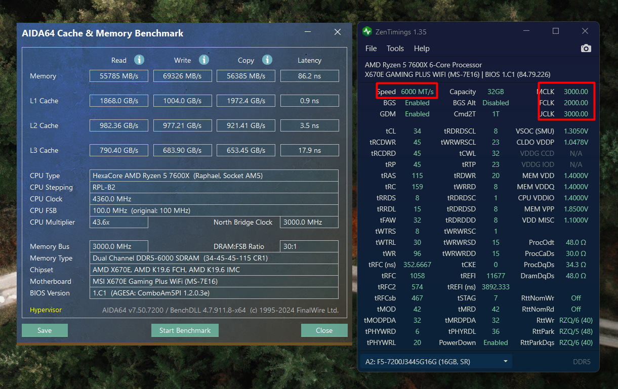Click RttPark value RZQ/5 (48)
618x389 pixels.
pos(576,331)
